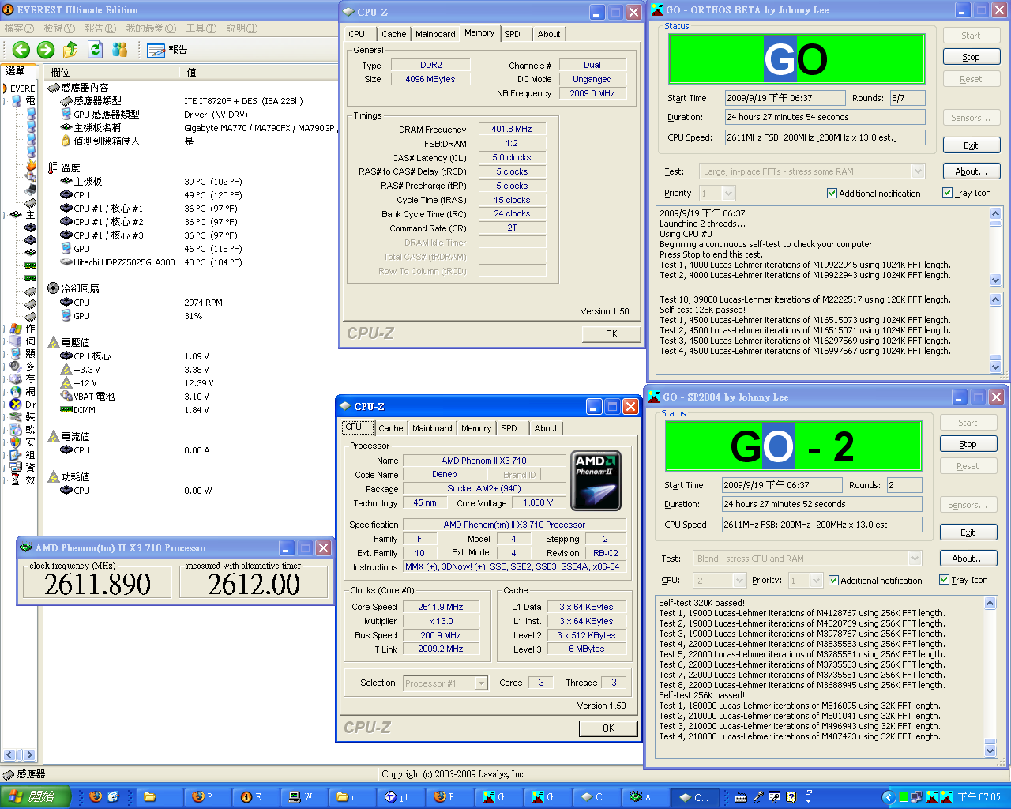Screen dimensions: 1011x809
Task: Click the Start Time field in ORTHOS
Action: pyautogui.click(x=785, y=98)
